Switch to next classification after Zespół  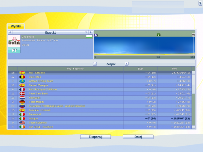pyautogui.click(x=127, y=64)
